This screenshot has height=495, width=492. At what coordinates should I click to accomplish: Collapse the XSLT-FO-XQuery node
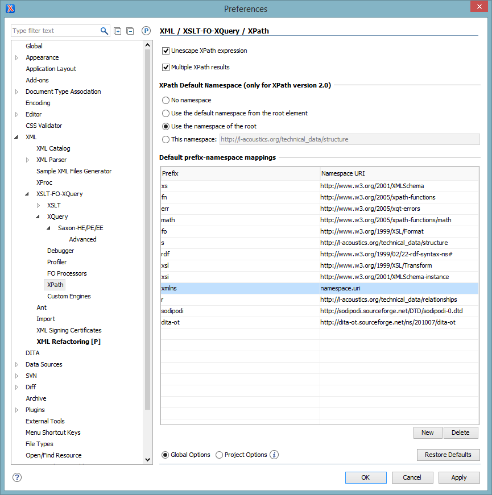point(27,194)
